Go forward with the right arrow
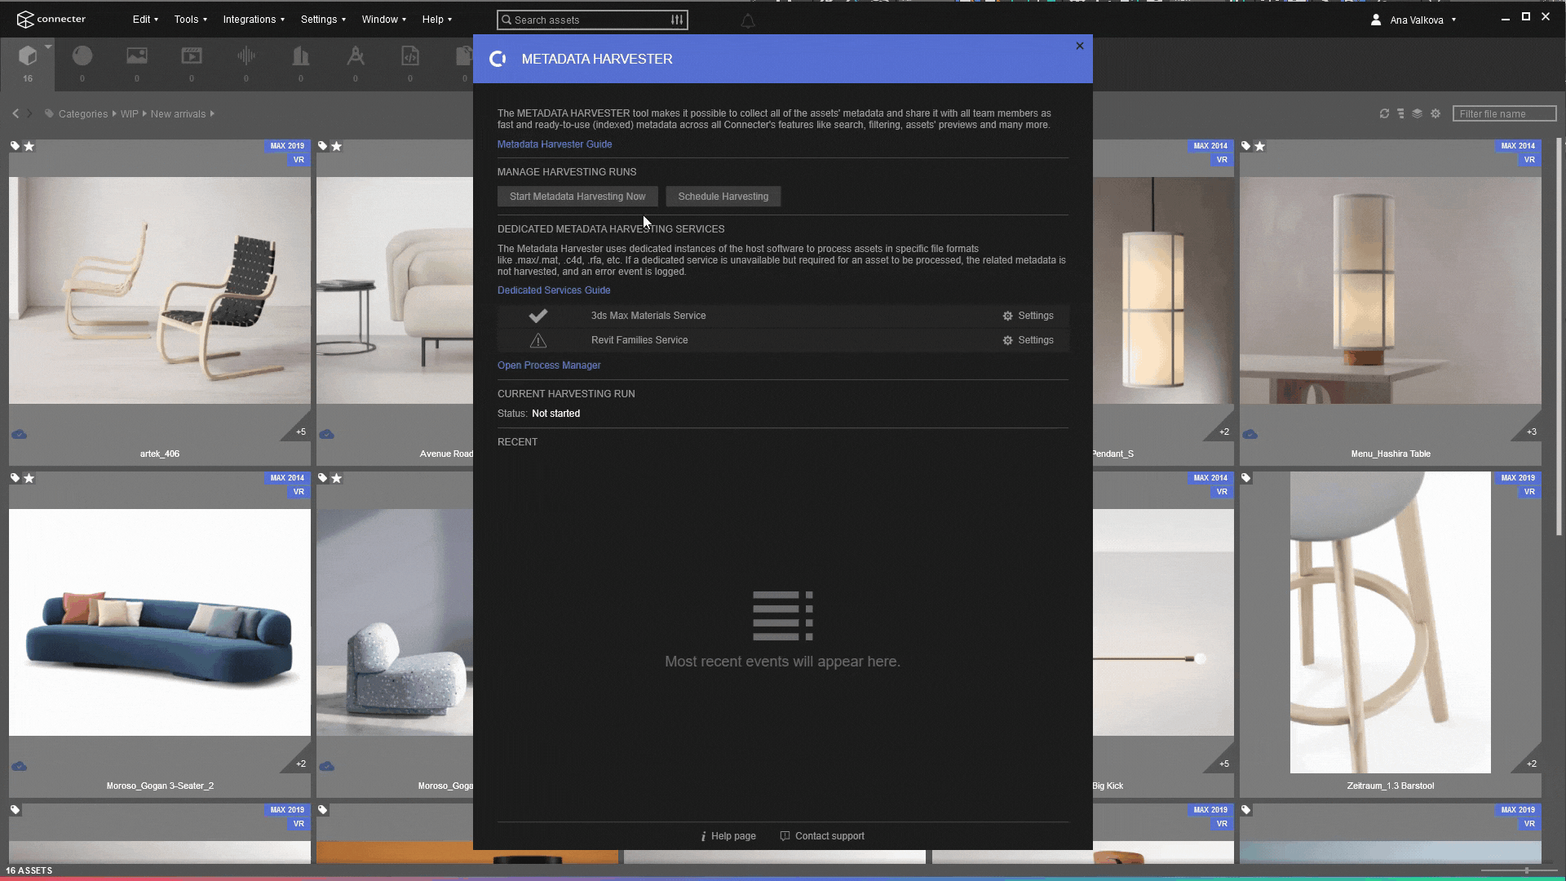 [30, 113]
